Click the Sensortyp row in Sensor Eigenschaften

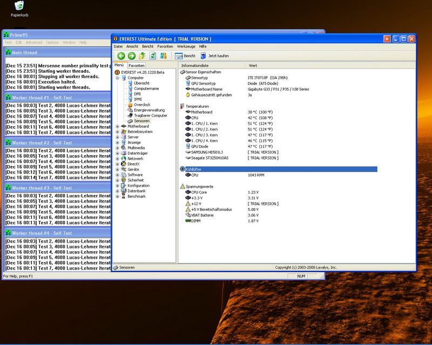(278, 78)
